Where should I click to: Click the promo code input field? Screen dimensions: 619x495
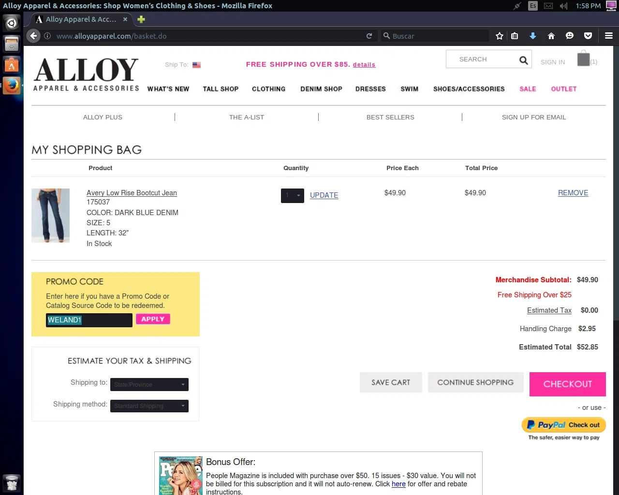coord(89,320)
